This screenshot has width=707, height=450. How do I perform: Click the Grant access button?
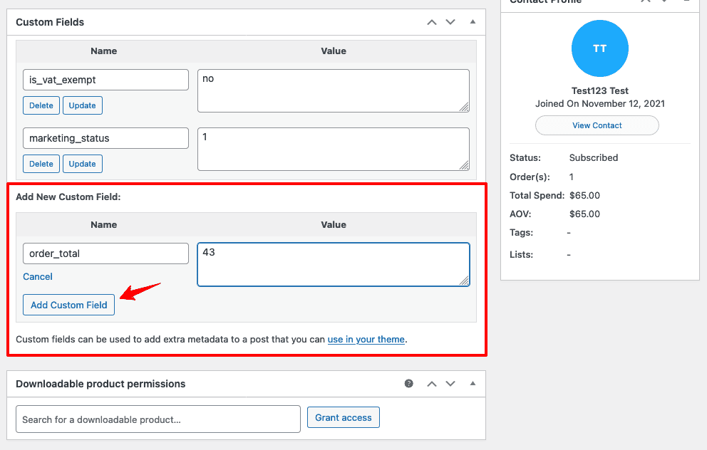click(344, 417)
